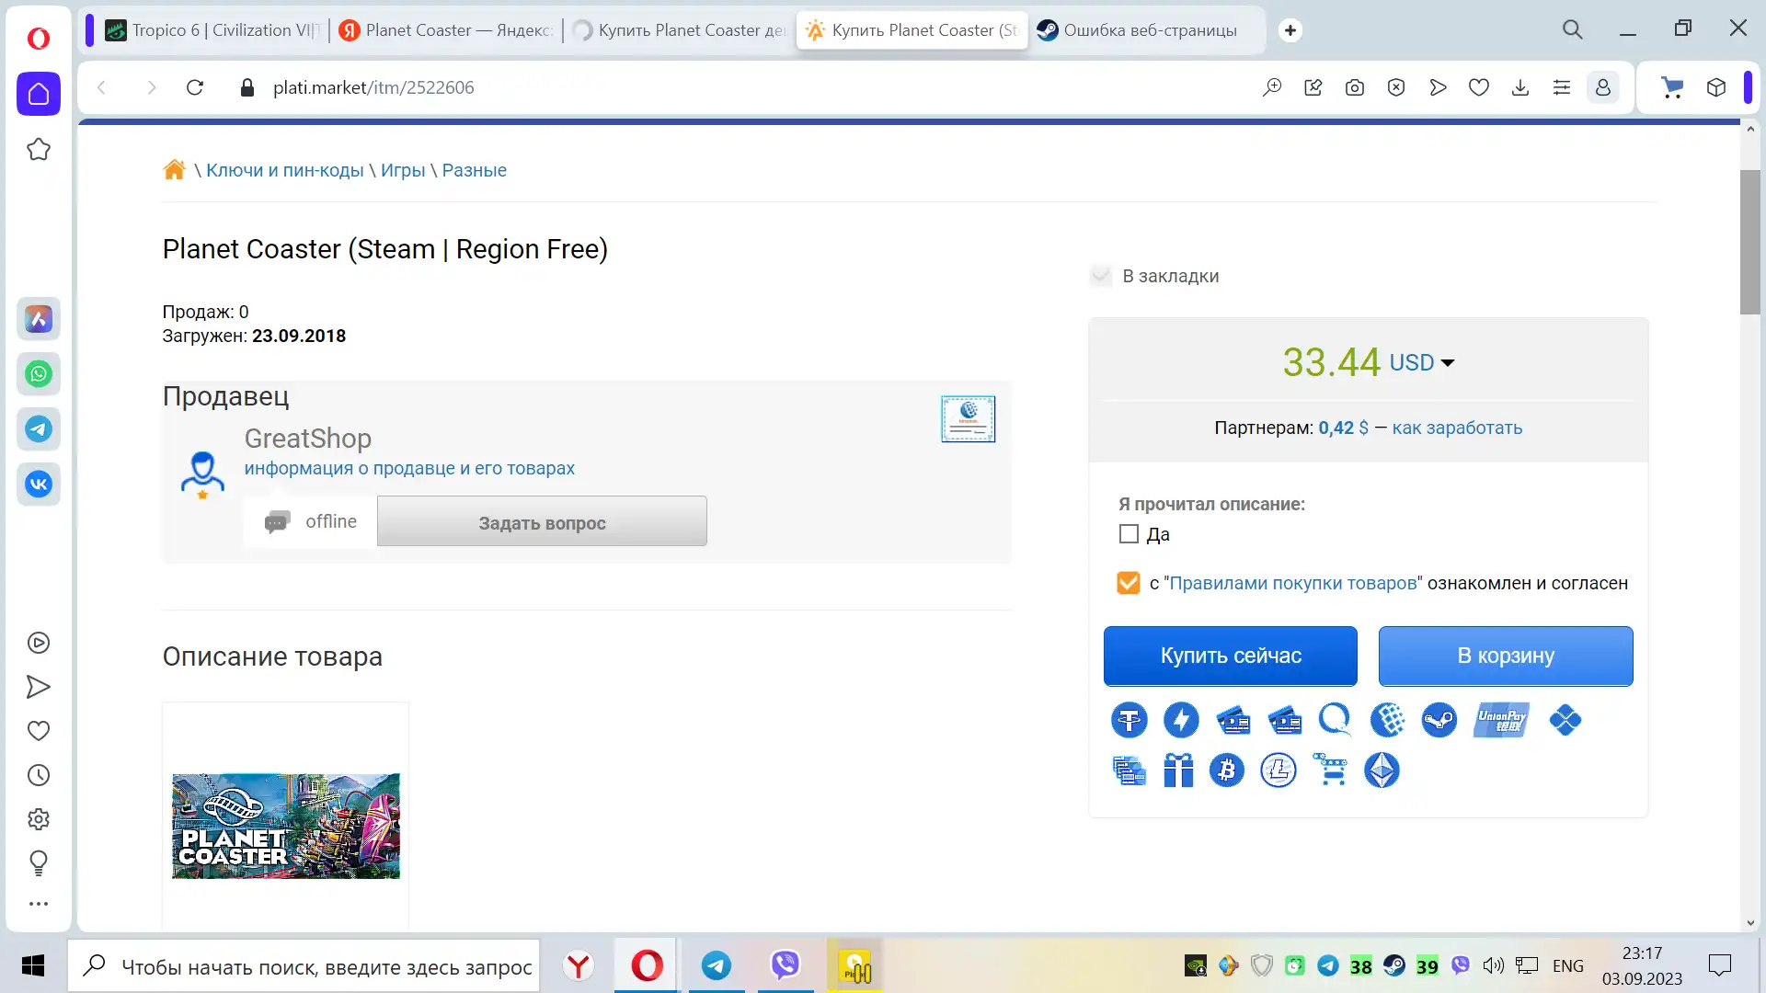The width and height of the screenshot is (1766, 993).
Task: Select Tether payment icon
Action: [1129, 720]
